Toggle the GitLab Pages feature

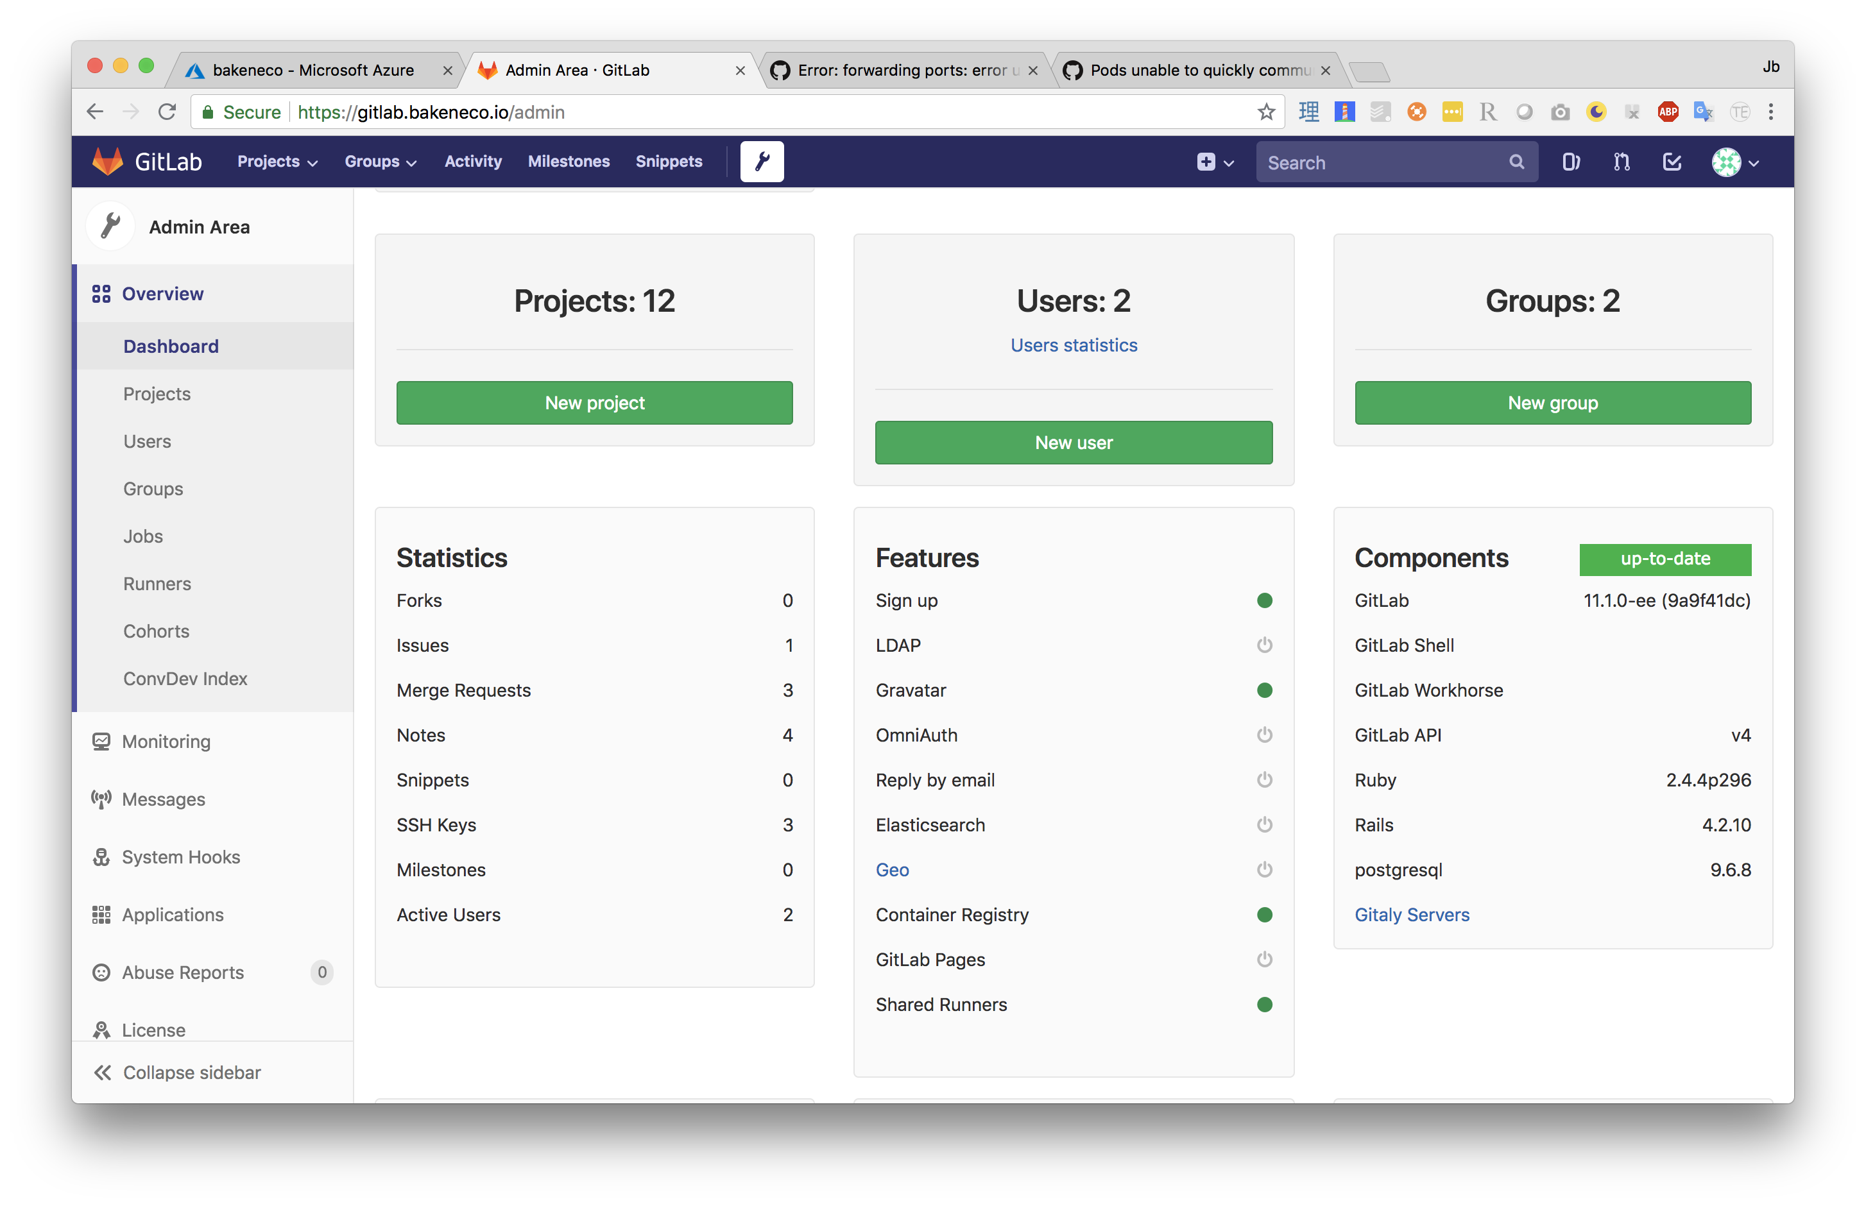1264,959
